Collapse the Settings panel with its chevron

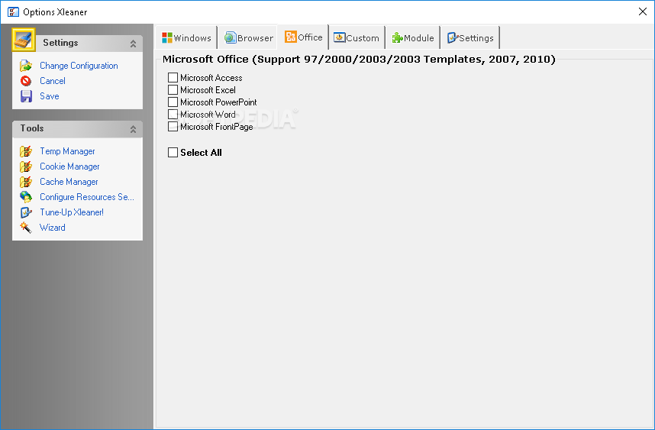pyautogui.click(x=134, y=44)
